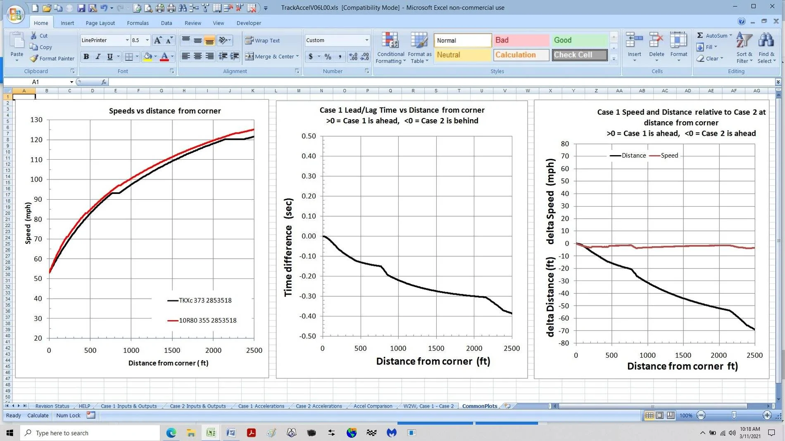785x441 pixels.
Task: Click the Paste clipboard icon
Action: coord(17,40)
